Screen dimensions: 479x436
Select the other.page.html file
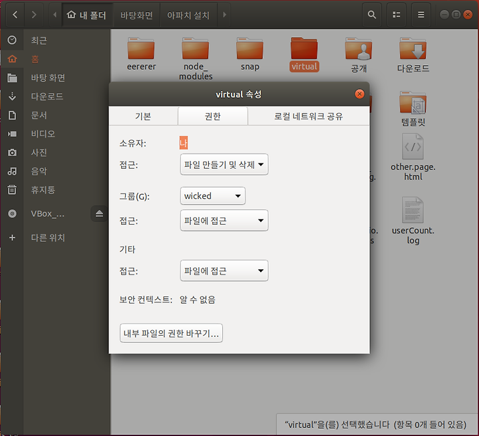(x=412, y=157)
